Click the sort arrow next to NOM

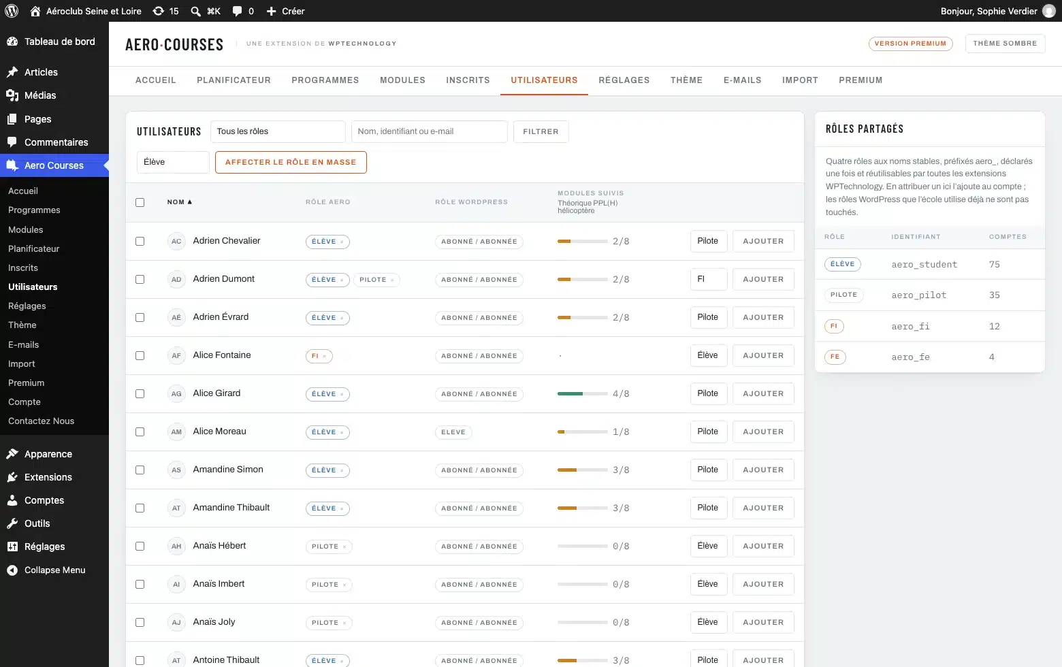coord(190,202)
